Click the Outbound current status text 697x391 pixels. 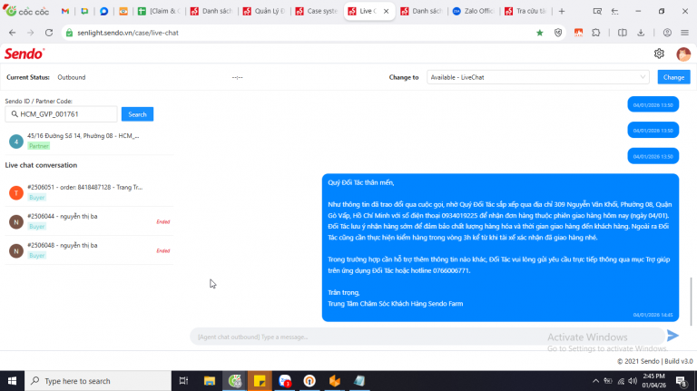pos(71,77)
